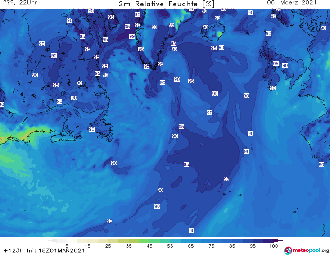The height and width of the screenshot is (255, 330).
Task: Click the '99' contour label near Greenland
Action: coord(132,36)
